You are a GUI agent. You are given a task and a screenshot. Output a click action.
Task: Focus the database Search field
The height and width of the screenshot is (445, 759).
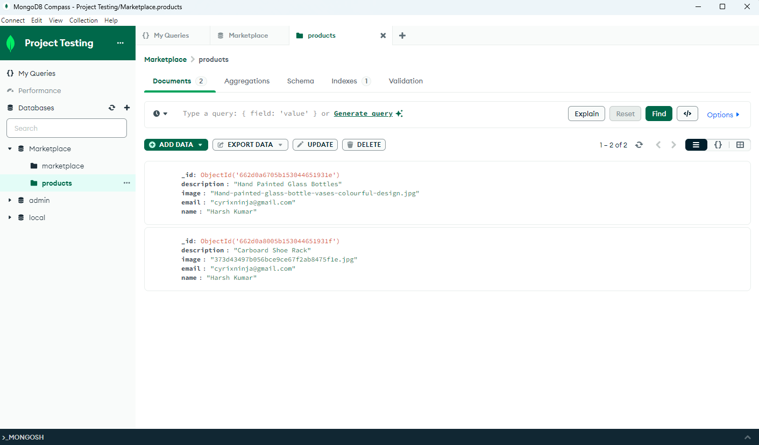pos(67,128)
